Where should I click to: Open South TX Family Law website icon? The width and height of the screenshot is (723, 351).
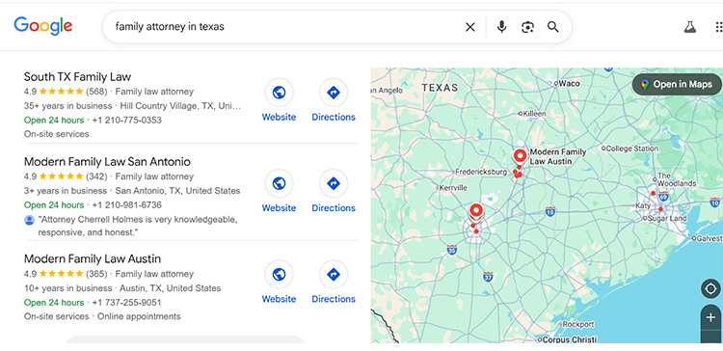pyautogui.click(x=279, y=93)
